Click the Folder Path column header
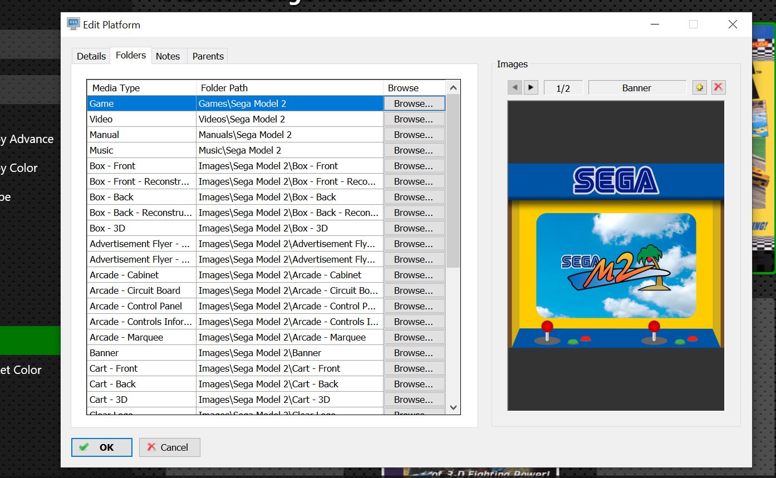This screenshot has height=478, width=776. pos(289,88)
